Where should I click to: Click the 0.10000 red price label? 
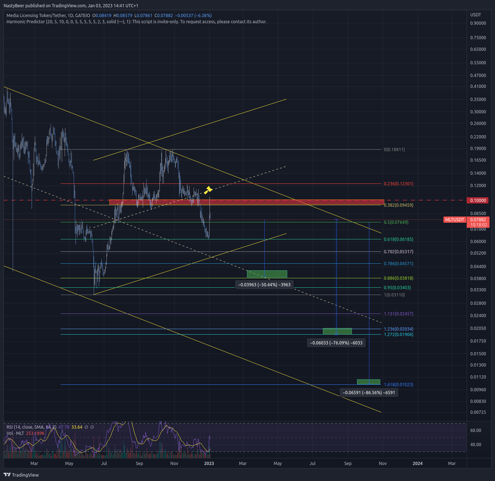[478, 201]
